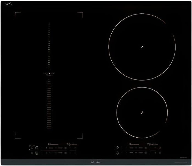Screen dimensions: 192x166
Task: Tap the power on/off circle on the left control panel
Action: pos(32,148)
